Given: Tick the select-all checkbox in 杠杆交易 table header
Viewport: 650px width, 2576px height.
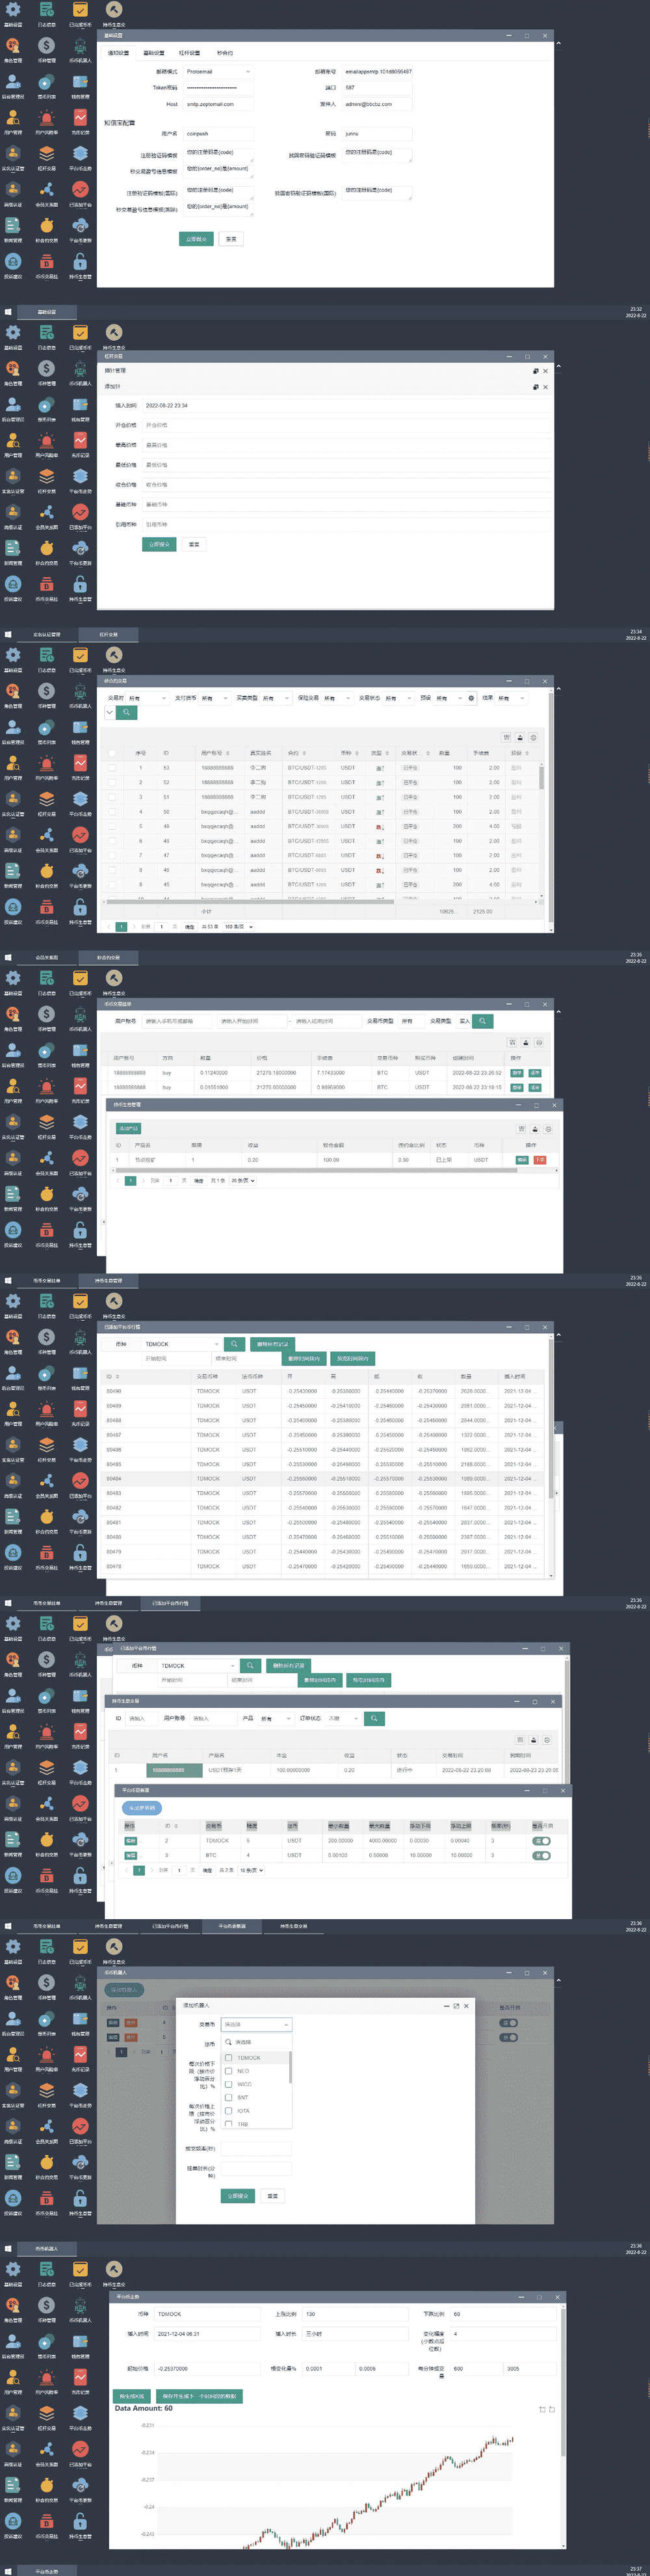Looking at the screenshot, I should click(x=112, y=753).
